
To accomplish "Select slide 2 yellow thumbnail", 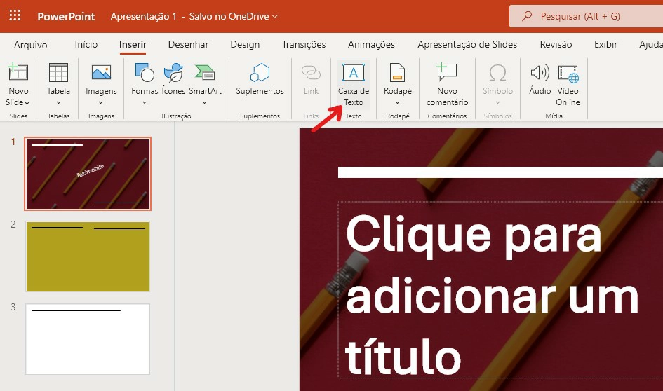I will (x=88, y=256).
